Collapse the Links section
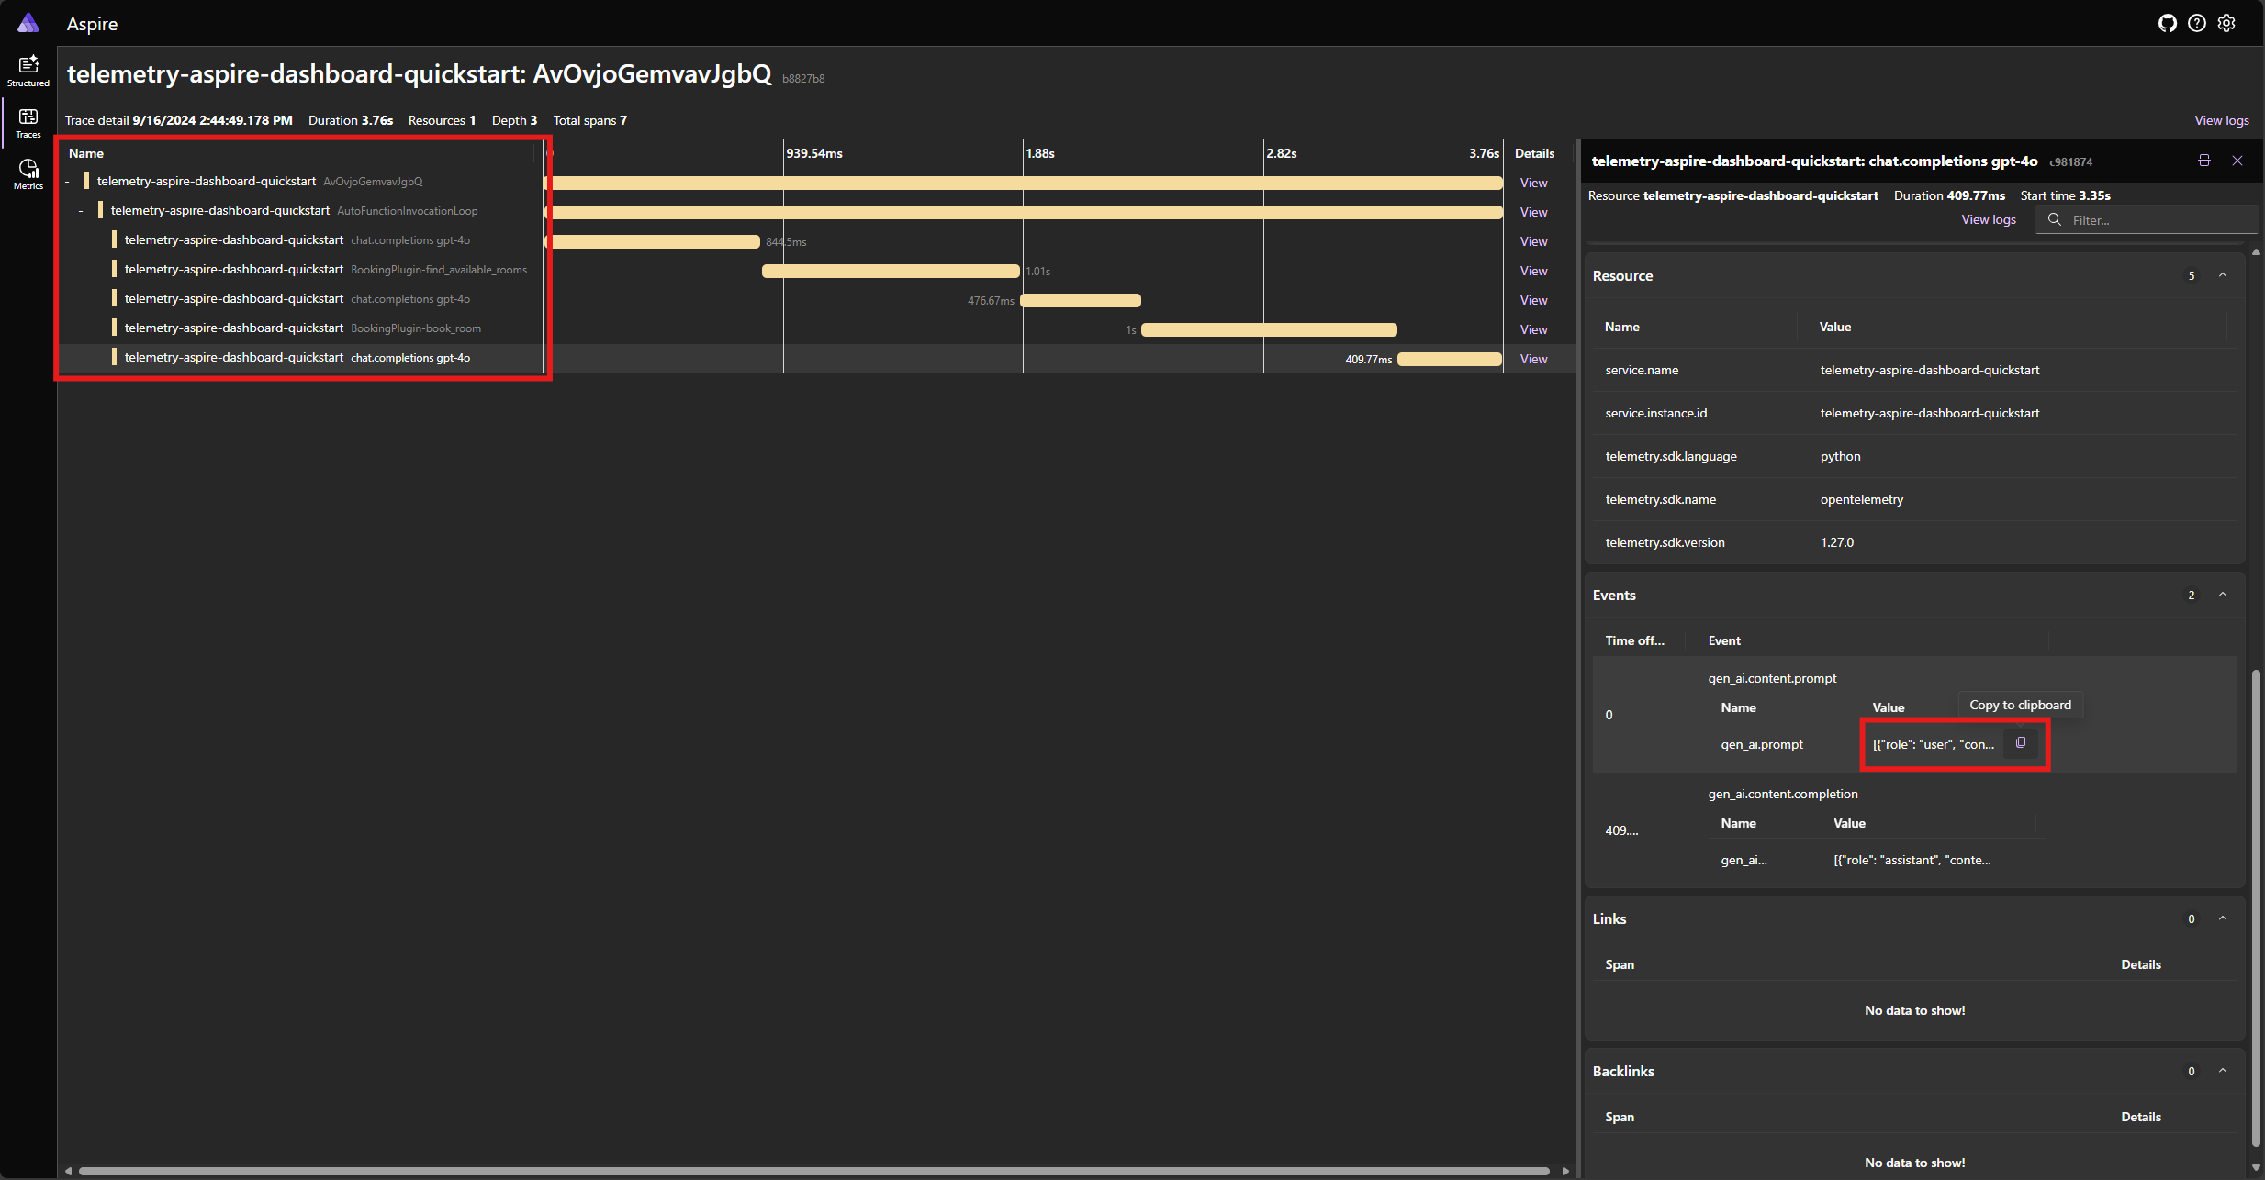 2223,918
